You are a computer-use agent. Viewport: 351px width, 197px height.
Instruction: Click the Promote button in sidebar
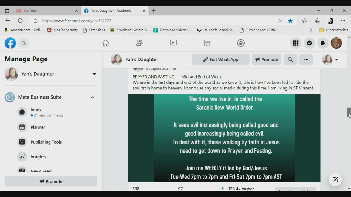click(x=51, y=182)
